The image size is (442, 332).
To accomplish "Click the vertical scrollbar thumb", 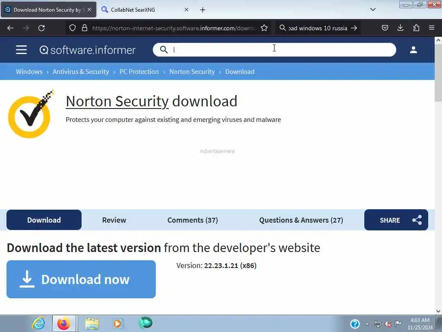I will [x=438, y=73].
